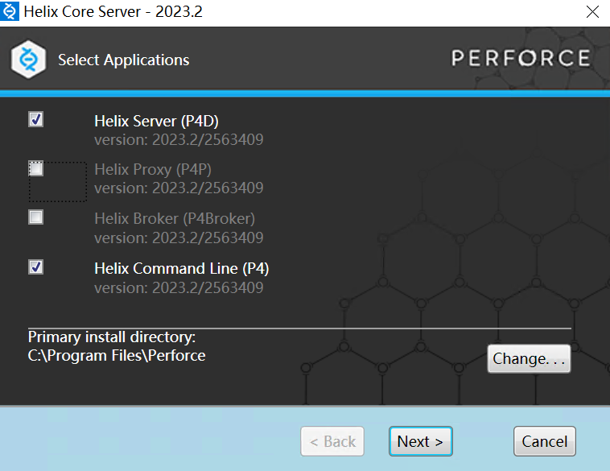The image size is (610, 471).
Task: Click the PERFORCE logo in the header
Action: (x=521, y=58)
